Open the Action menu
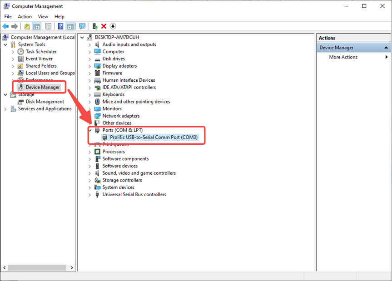 [x=25, y=17]
